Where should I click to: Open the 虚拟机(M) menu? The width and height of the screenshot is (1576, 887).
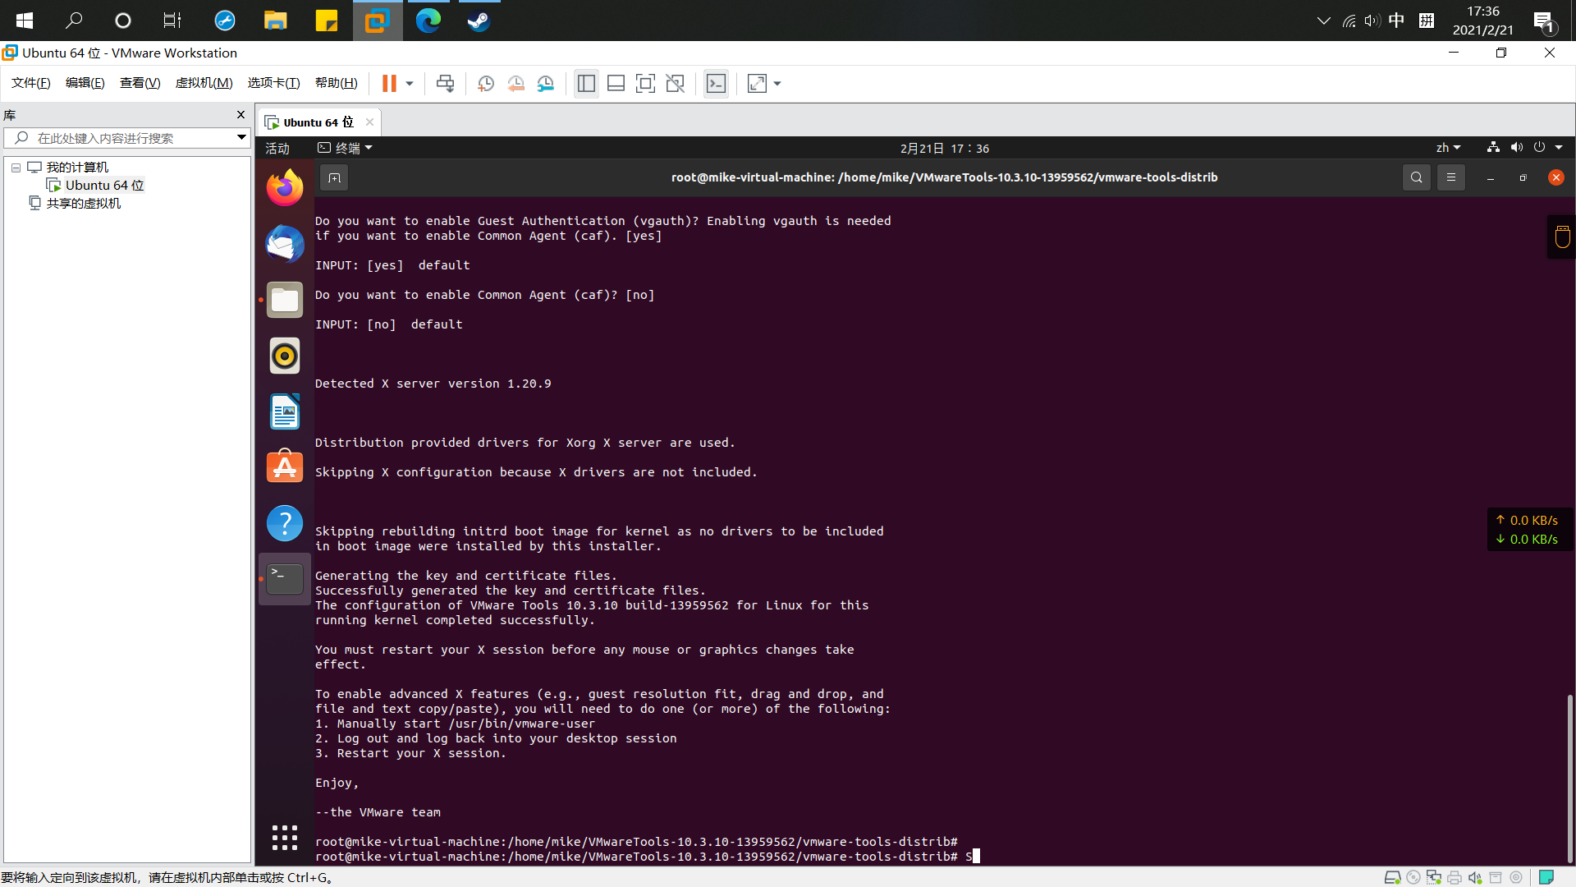[204, 83]
